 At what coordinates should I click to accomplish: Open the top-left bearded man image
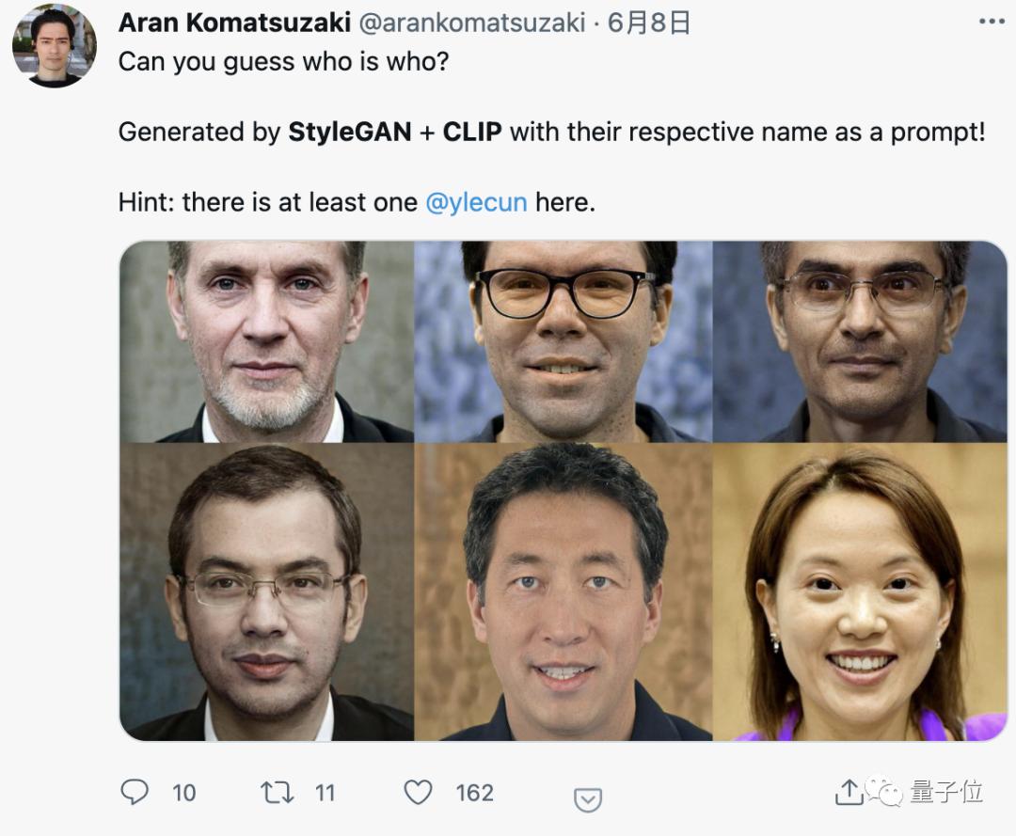pyautogui.click(x=266, y=341)
